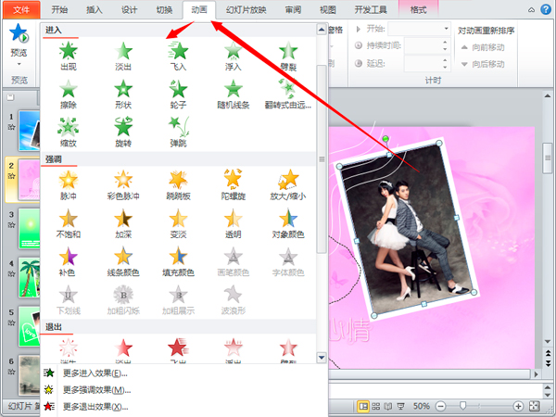Click the blue Help question mark icon
The height and width of the screenshot is (417, 556).
click(546, 9)
